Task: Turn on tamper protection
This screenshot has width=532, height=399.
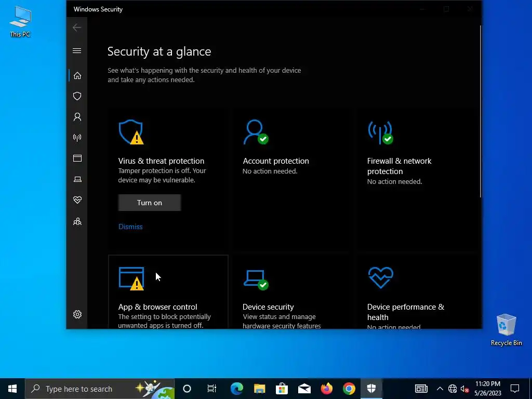Action: [149, 203]
